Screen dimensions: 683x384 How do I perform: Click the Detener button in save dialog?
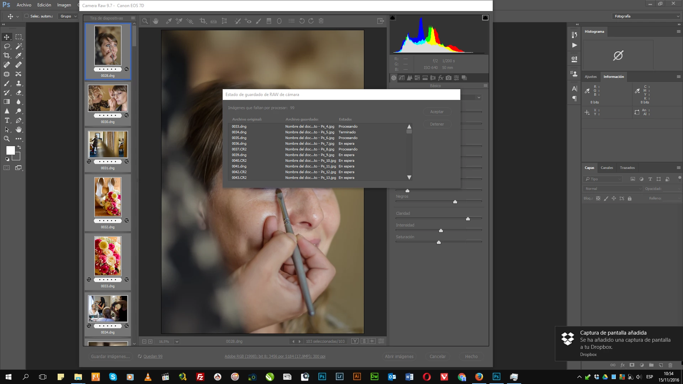point(436,124)
